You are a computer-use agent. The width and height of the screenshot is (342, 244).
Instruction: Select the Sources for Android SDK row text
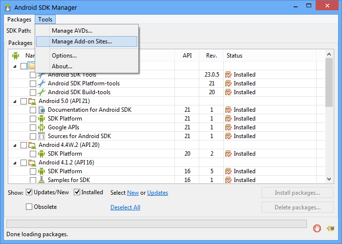click(79, 136)
